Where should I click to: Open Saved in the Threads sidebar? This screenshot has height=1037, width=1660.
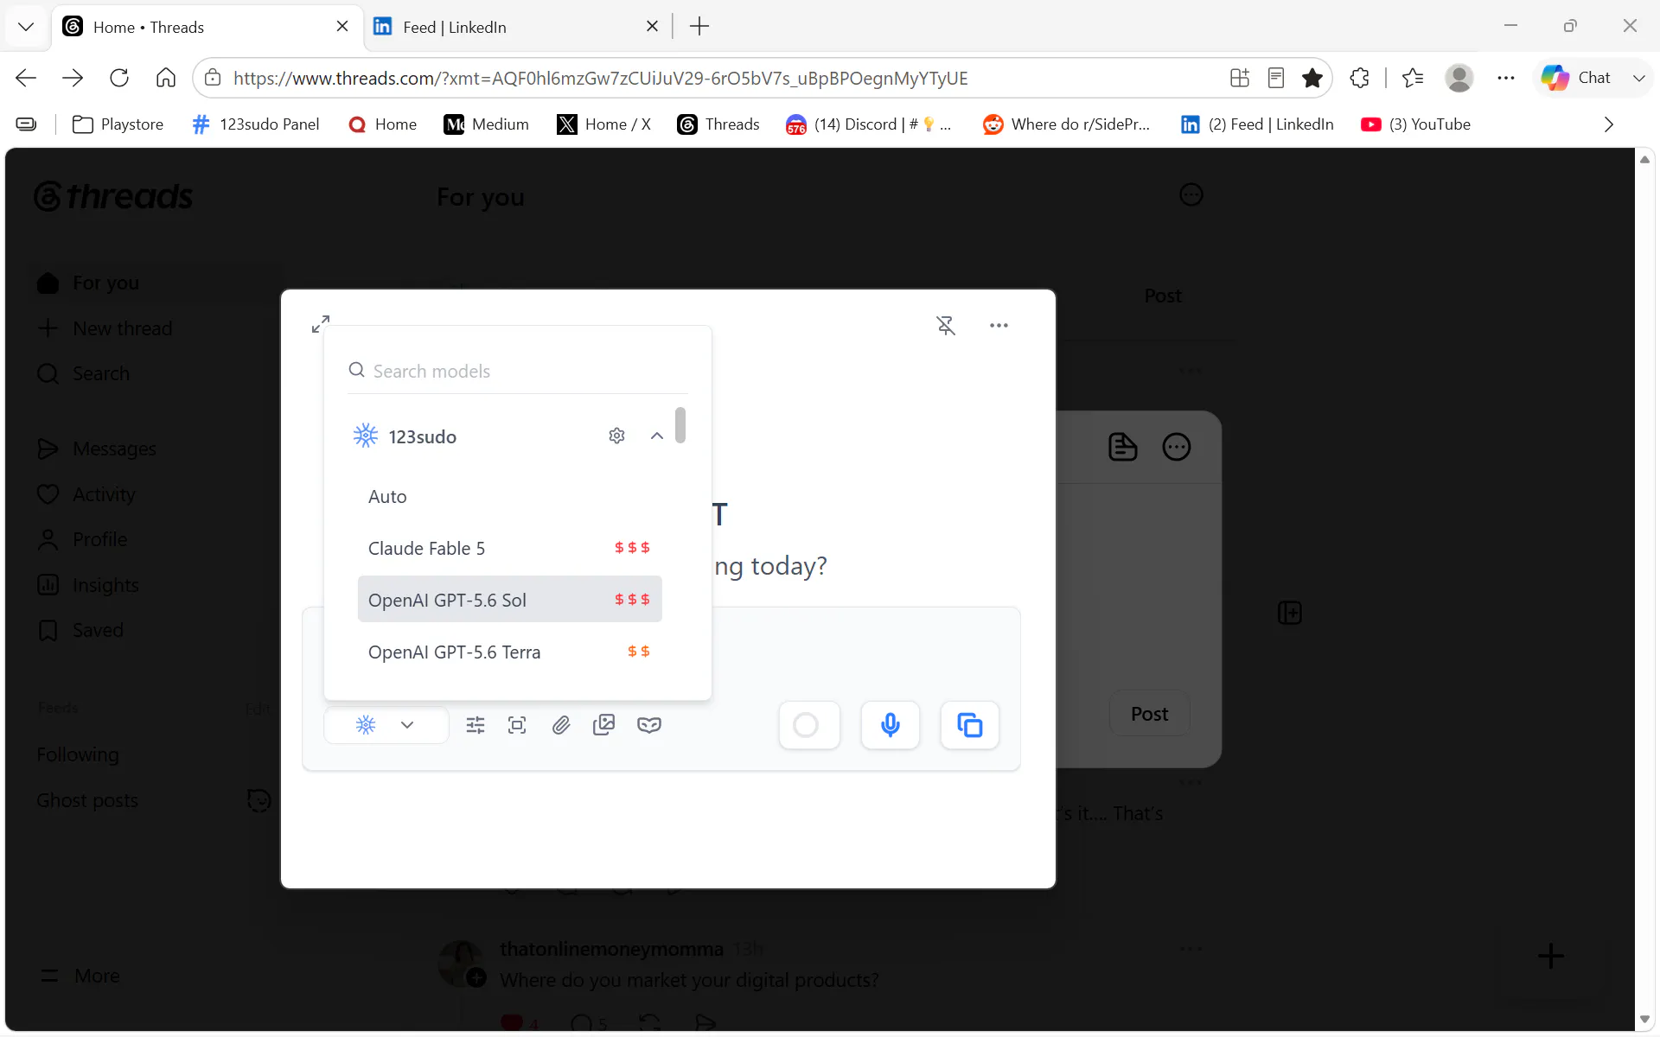80,630
